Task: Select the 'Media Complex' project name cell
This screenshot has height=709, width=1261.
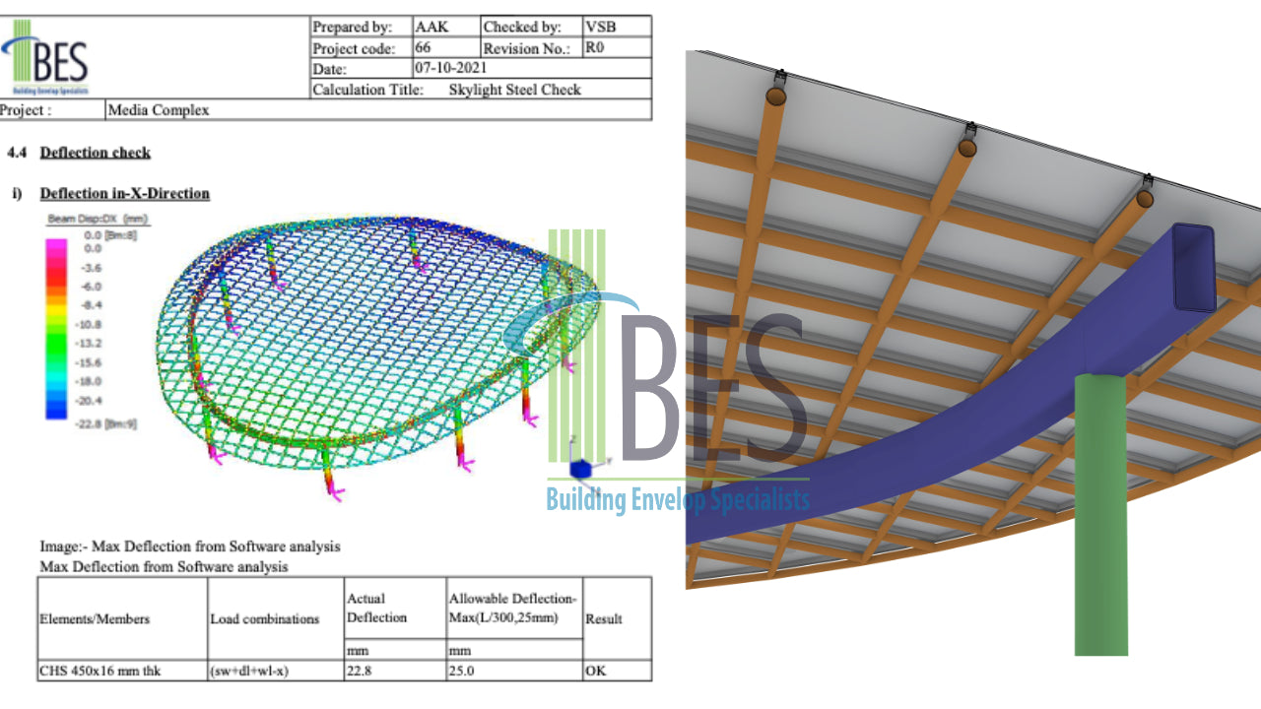Action: [x=159, y=110]
